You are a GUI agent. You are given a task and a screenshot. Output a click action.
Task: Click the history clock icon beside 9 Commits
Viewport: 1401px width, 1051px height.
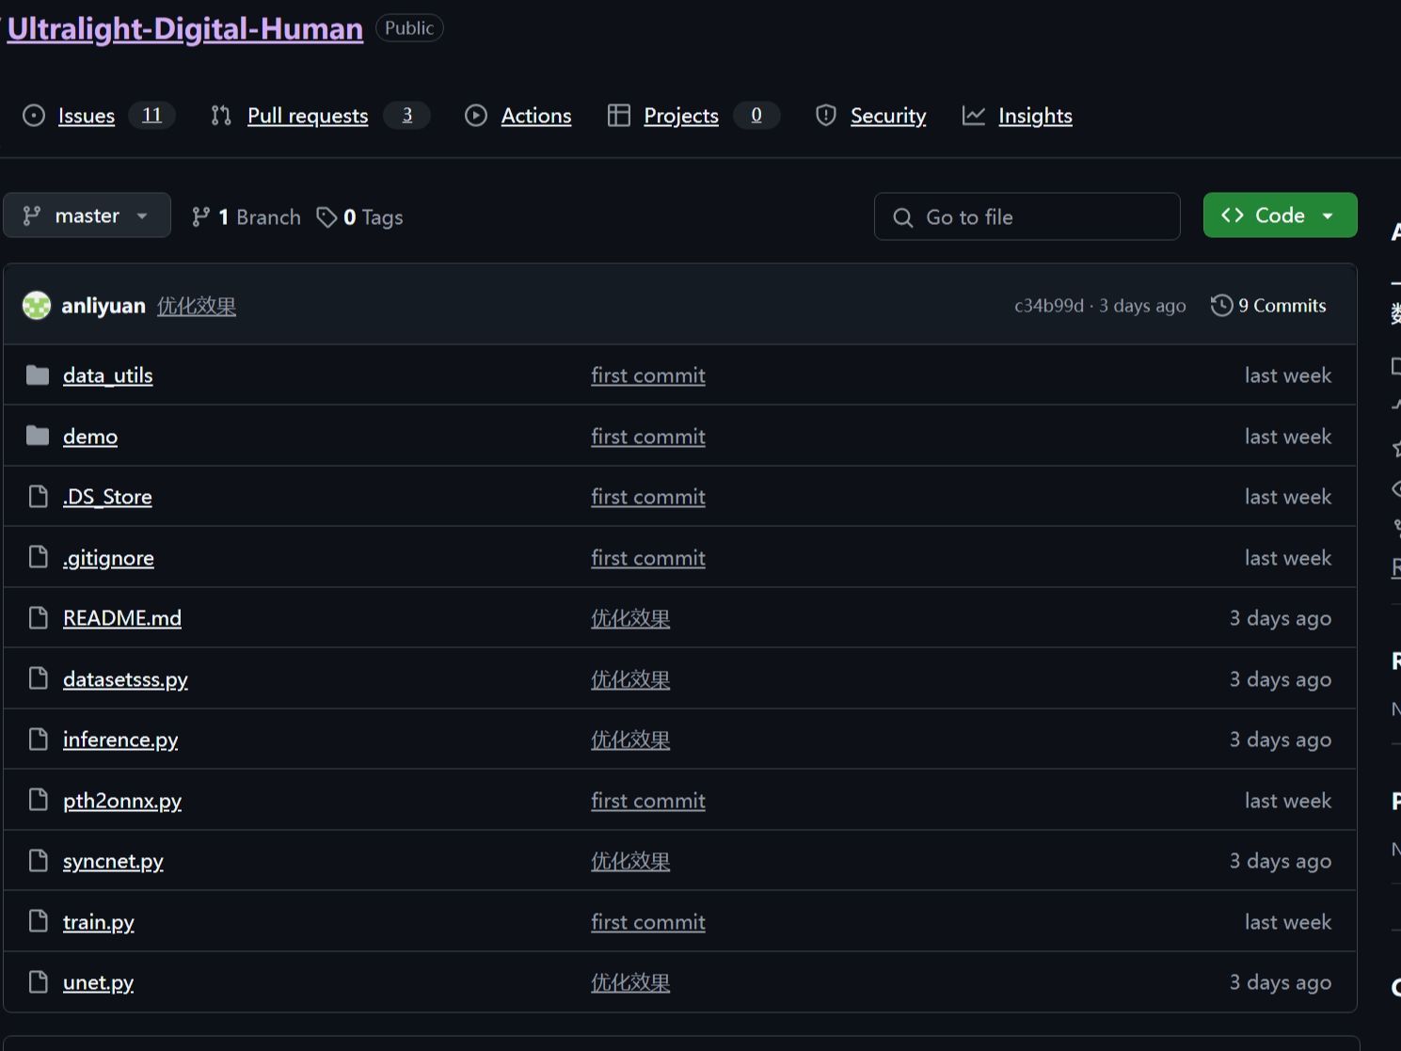click(1221, 306)
